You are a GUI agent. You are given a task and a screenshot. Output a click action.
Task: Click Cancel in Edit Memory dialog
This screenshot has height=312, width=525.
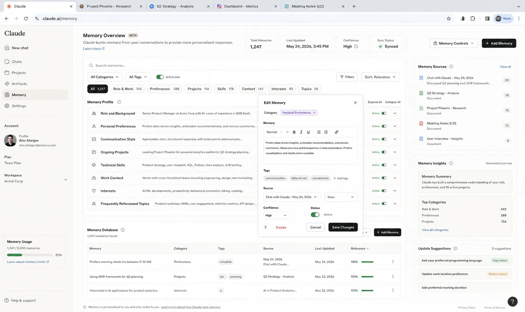(x=315, y=227)
